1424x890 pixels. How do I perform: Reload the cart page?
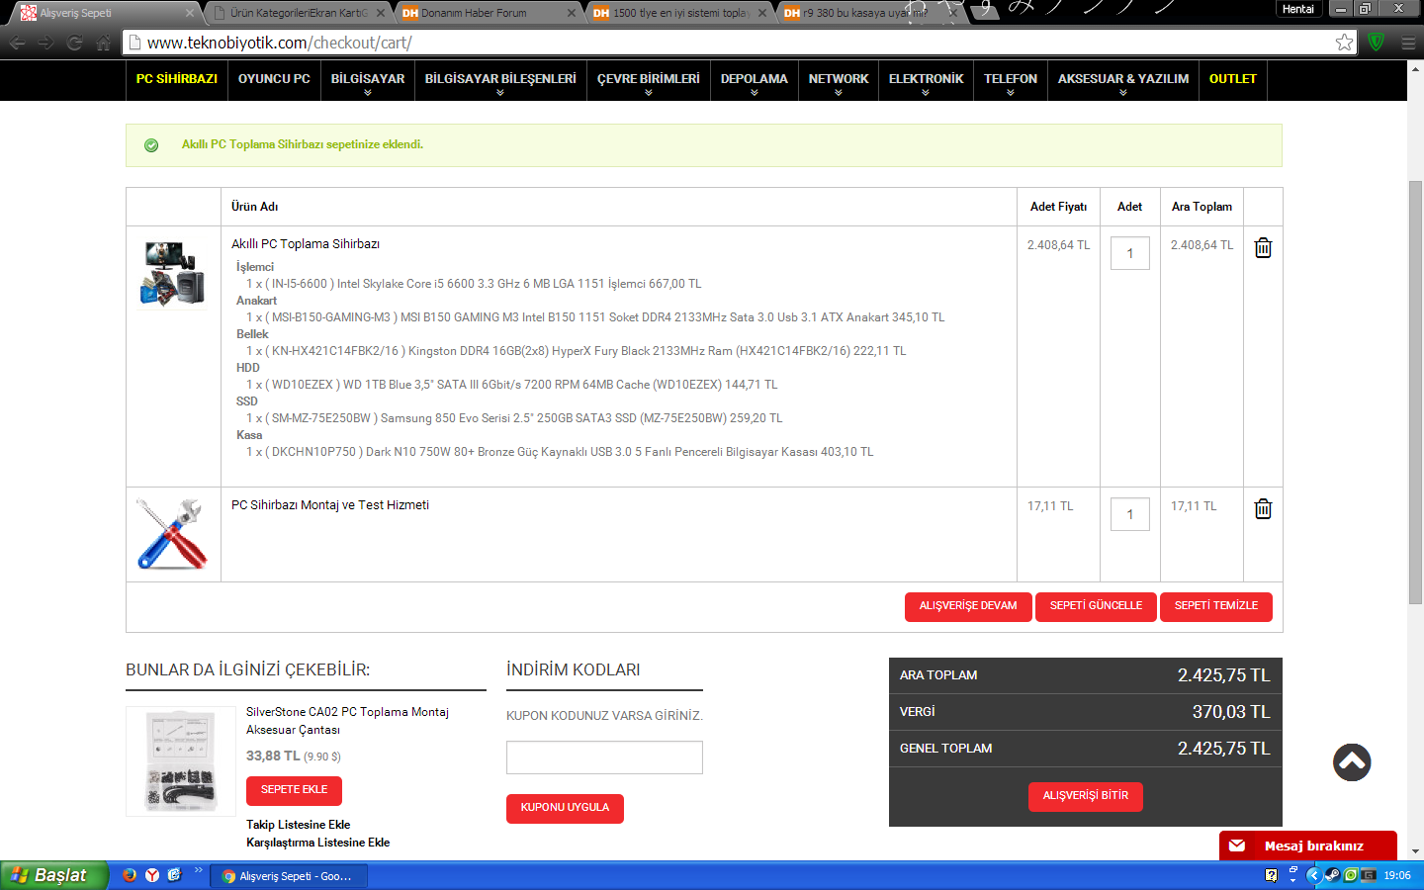[75, 43]
